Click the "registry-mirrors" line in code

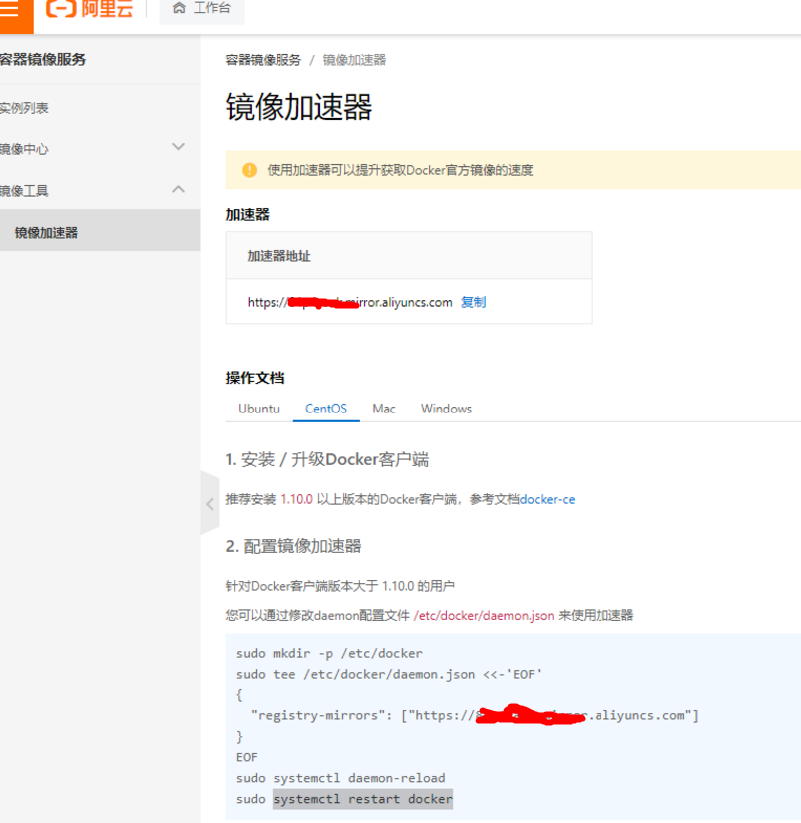pyautogui.click(x=475, y=716)
